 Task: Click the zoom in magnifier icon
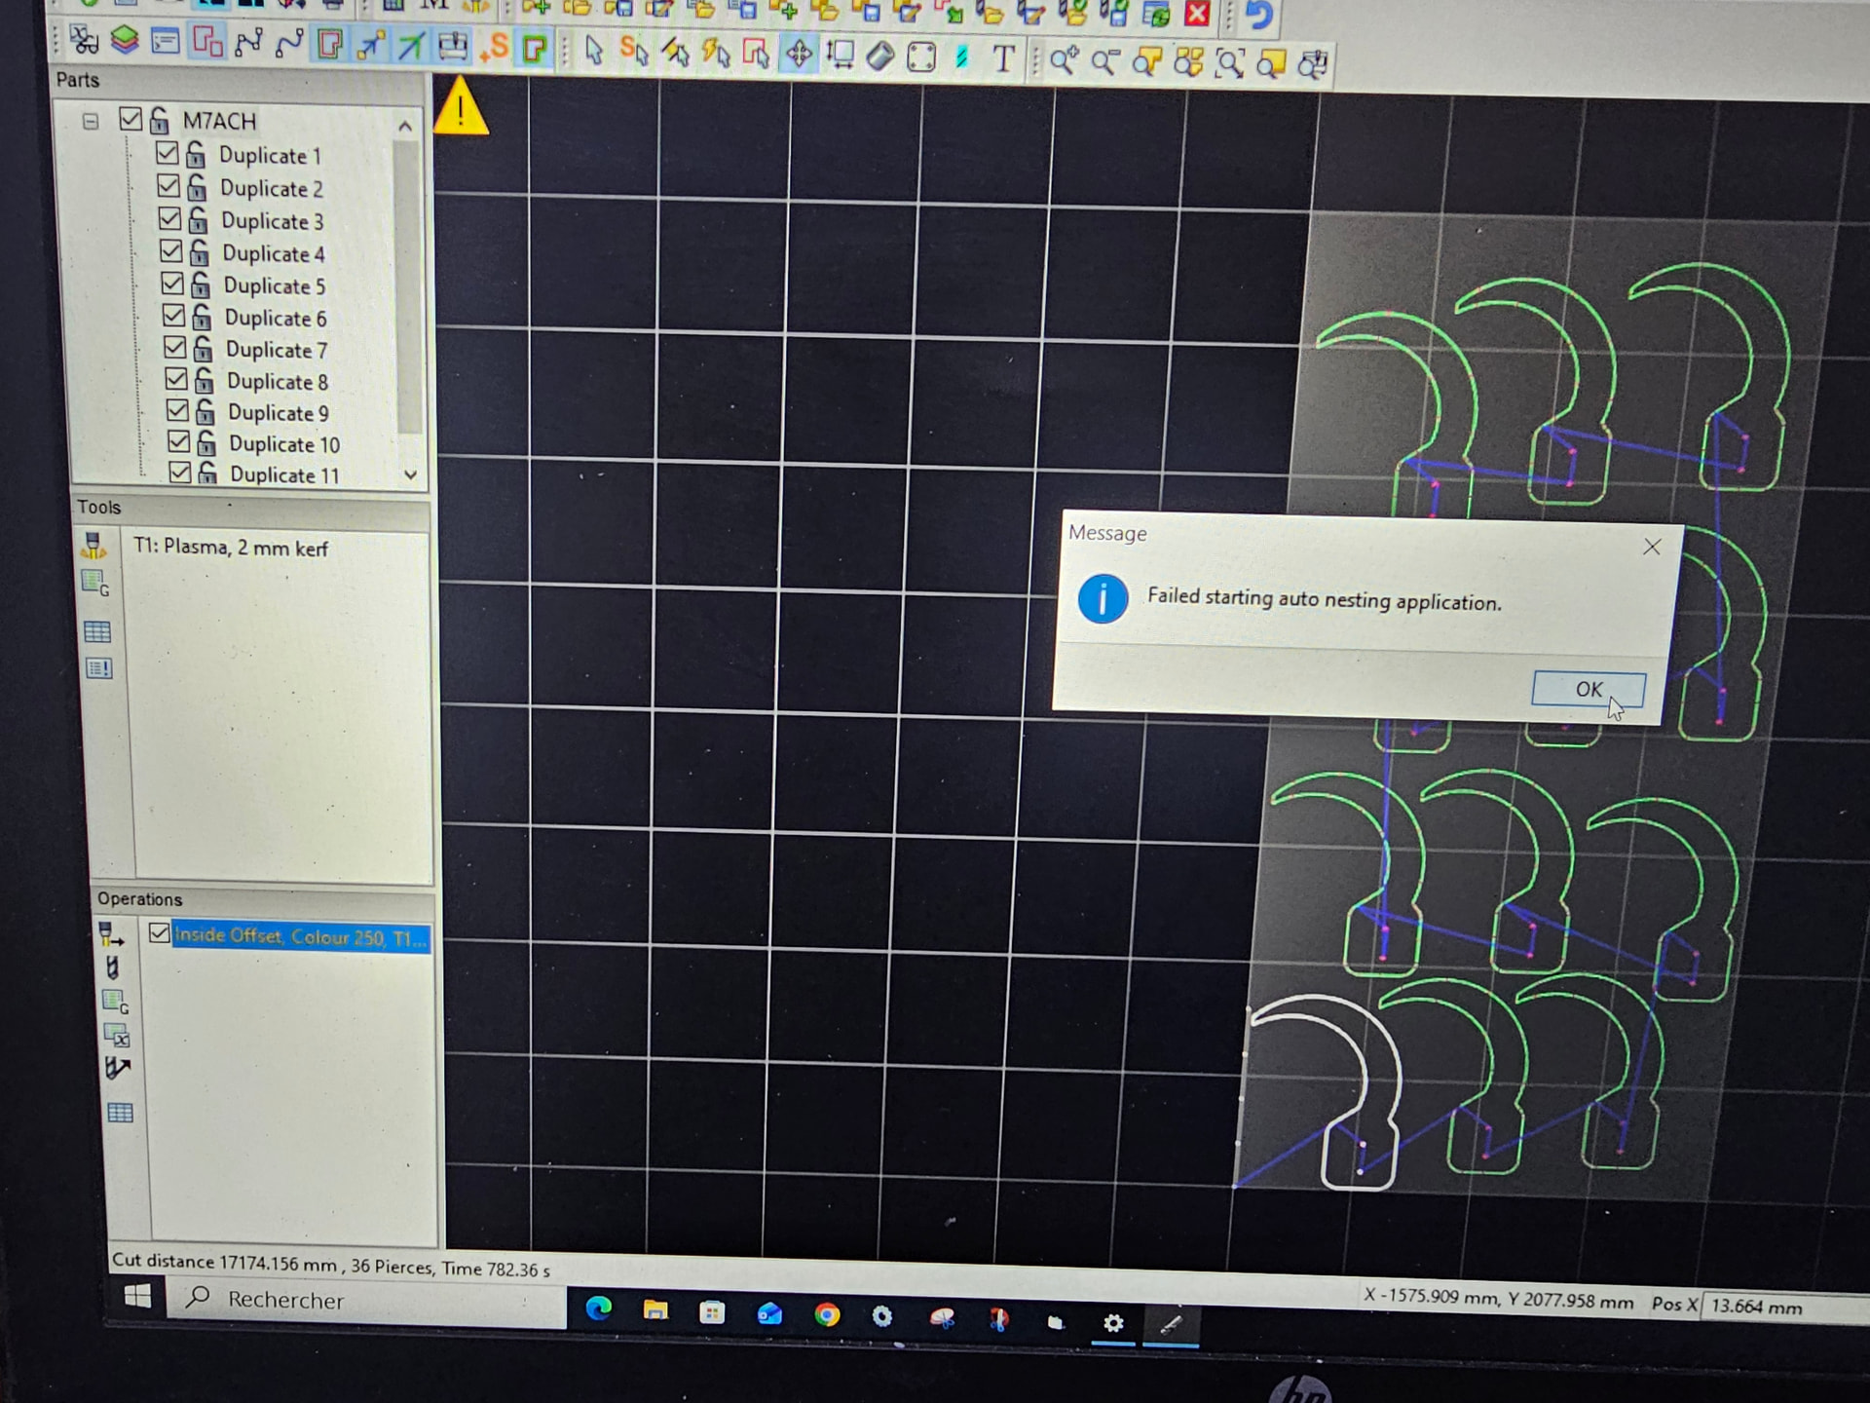(x=1063, y=60)
